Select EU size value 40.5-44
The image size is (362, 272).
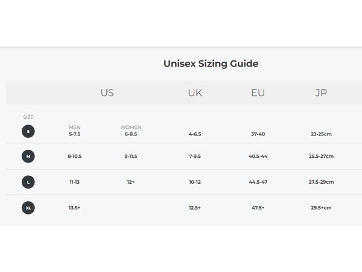(x=258, y=157)
